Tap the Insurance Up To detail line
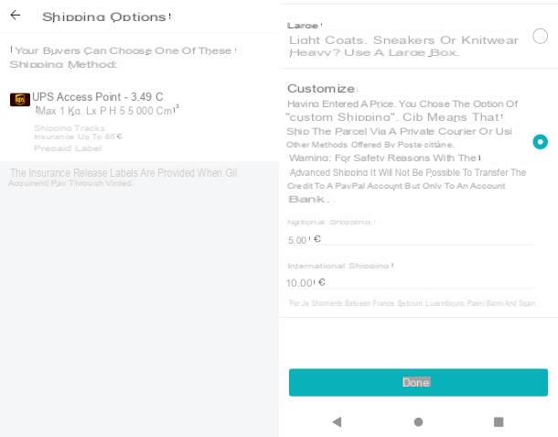This screenshot has height=437, width=558. [78, 137]
